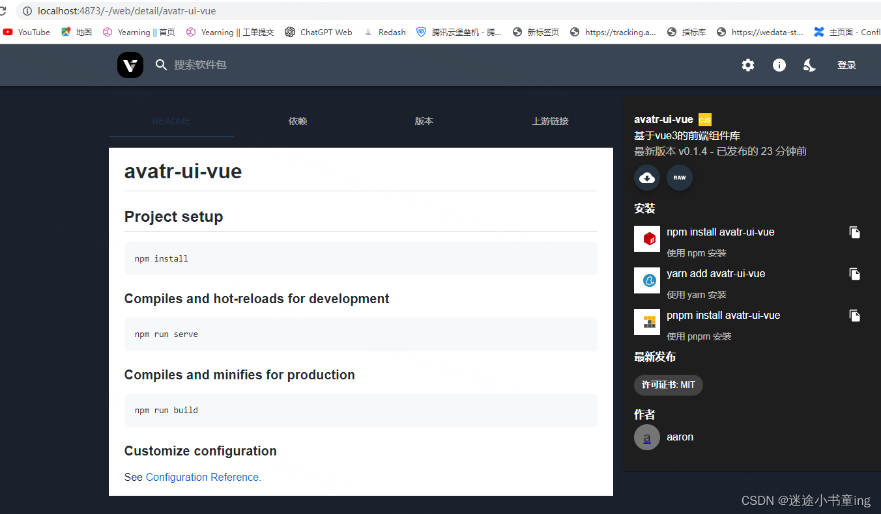Click the 许可证书: MIT chip

pos(669,385)
